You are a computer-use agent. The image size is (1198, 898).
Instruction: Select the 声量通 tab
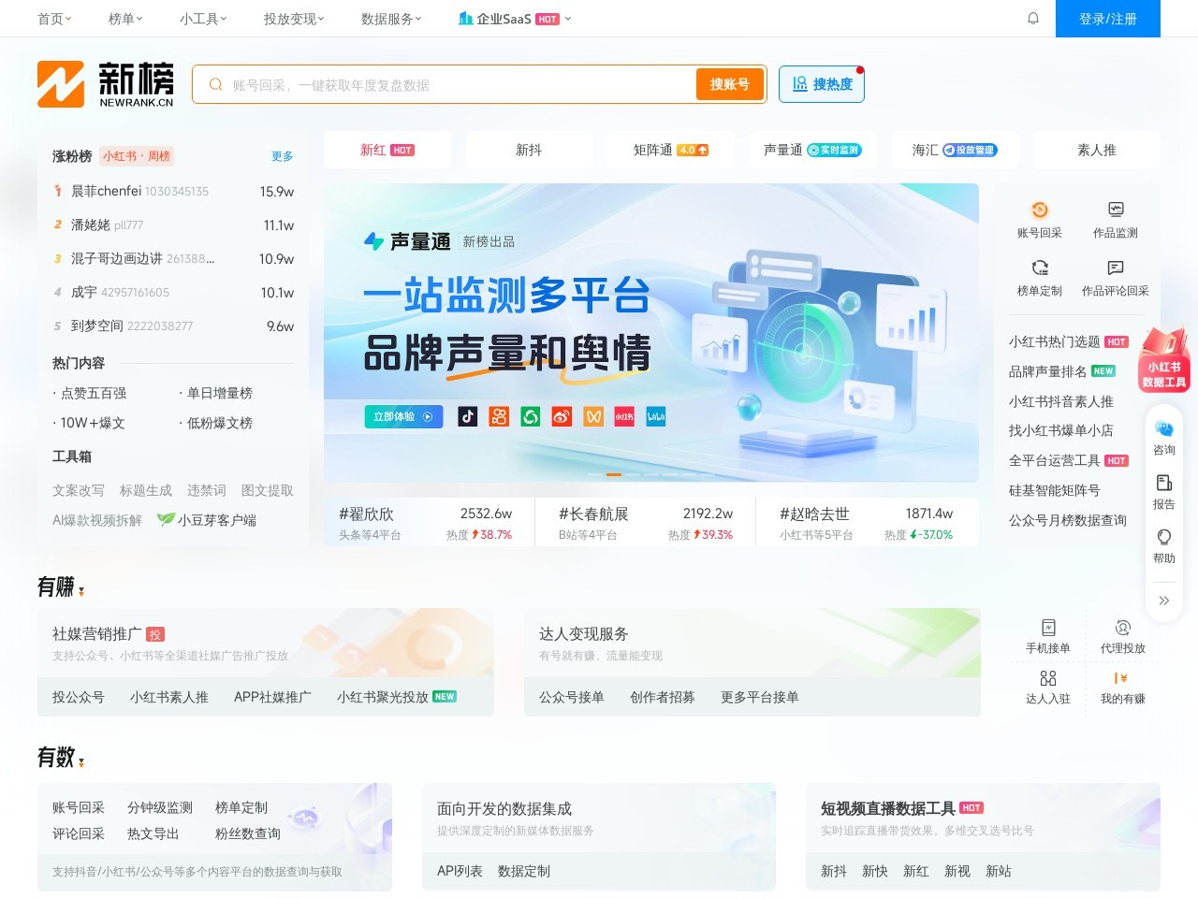[x=811, y=150]
